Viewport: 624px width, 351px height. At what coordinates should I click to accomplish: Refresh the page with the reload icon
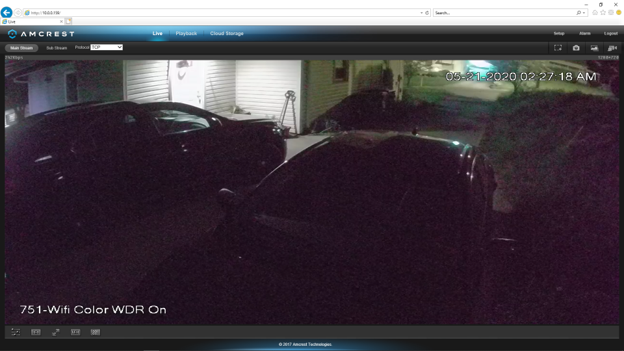point(427,13)
